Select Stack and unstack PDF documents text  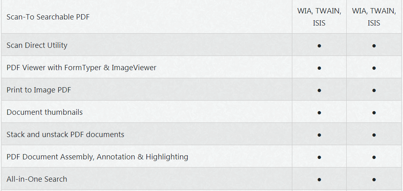pyautogui.click(x=65, y=135)
